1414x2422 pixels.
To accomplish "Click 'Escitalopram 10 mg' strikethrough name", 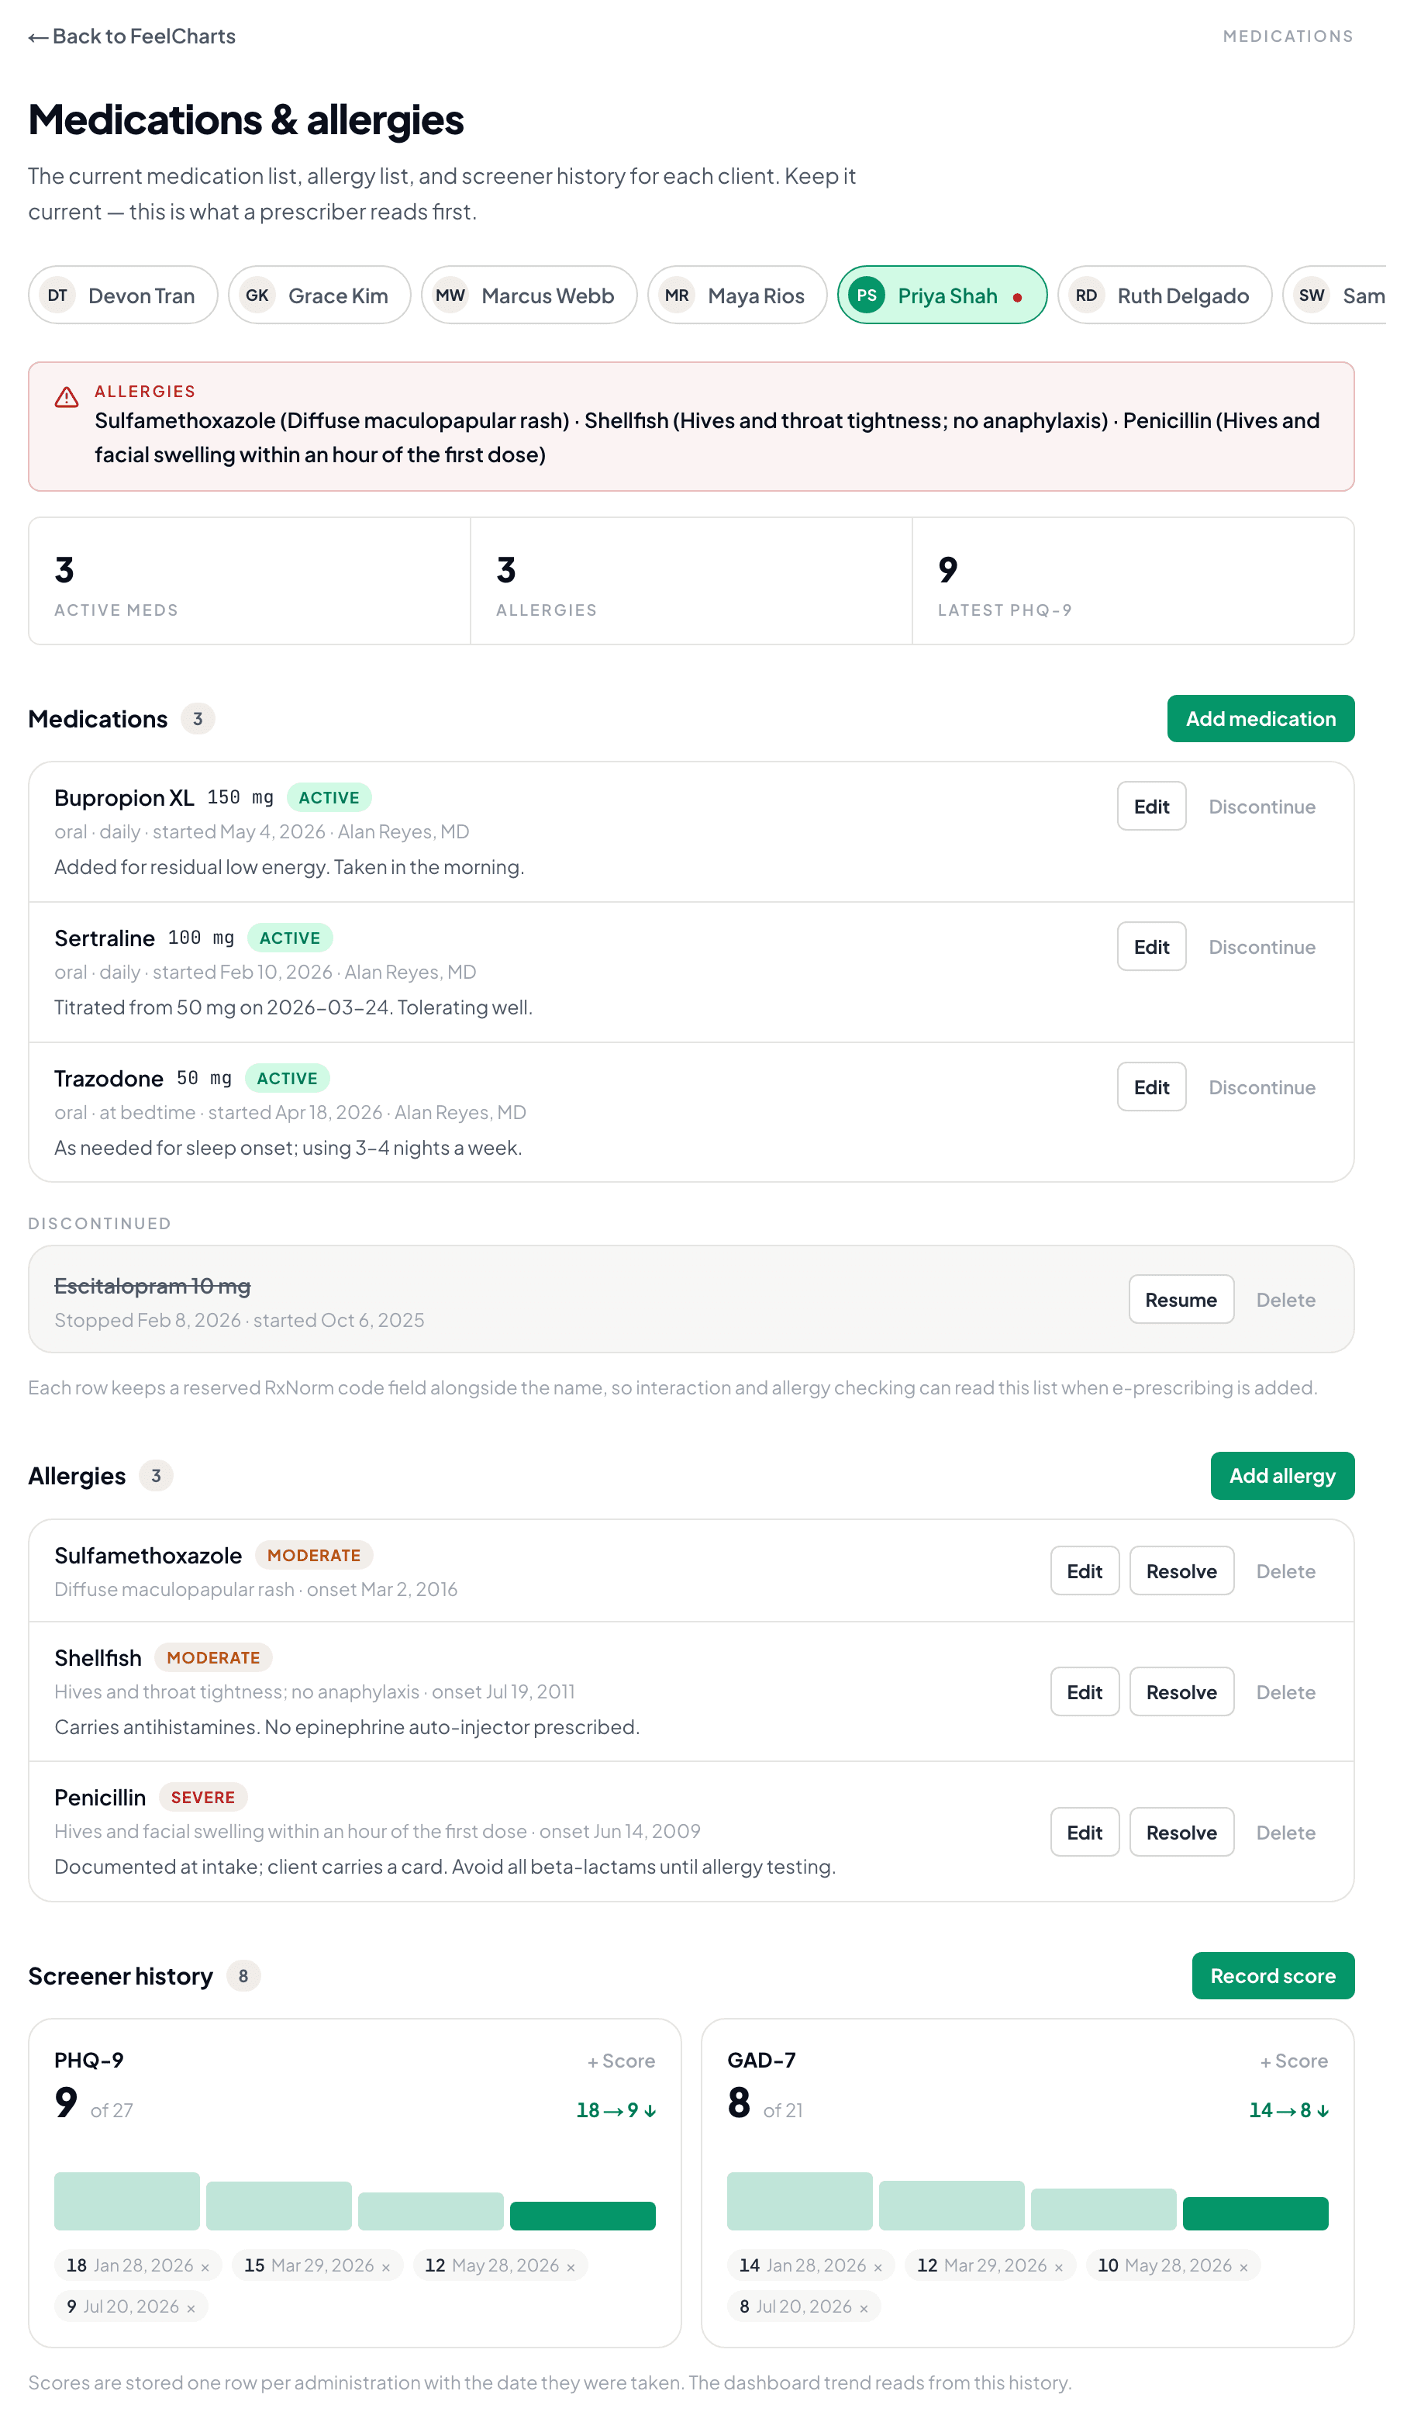I will tap(152, 1286).
